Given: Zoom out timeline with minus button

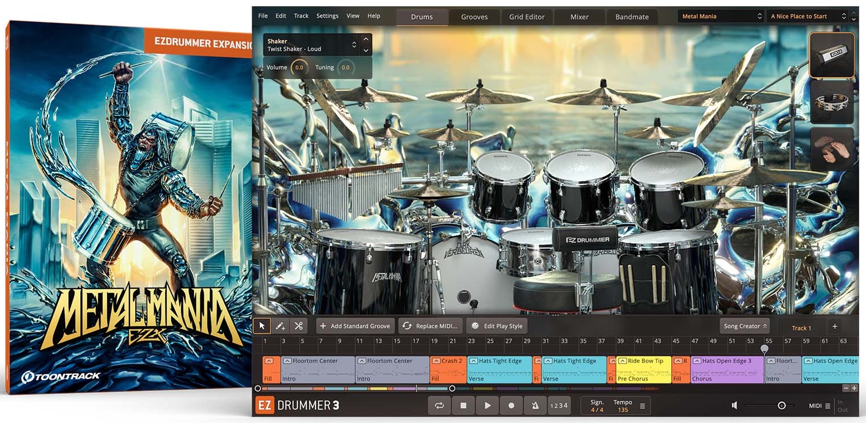Looking at the screenshot, I should click(x=845, y=388).
